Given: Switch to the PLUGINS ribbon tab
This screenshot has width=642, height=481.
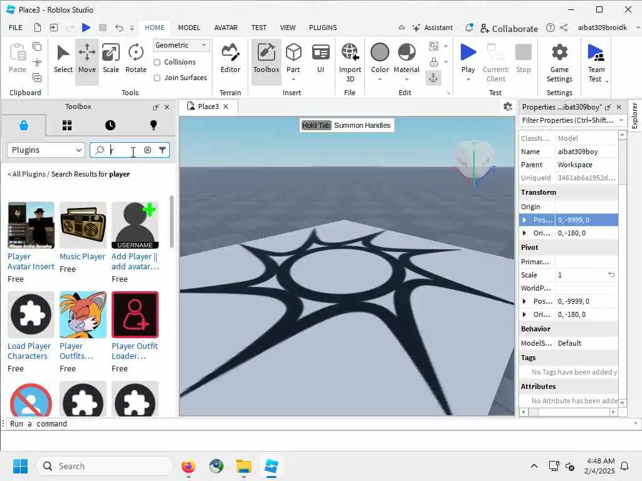Looking at the screenshot, I should click(x=323, y=28).
